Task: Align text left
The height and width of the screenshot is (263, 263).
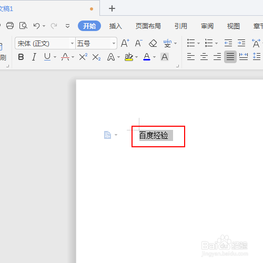Action: pyautogui.click(x=191, y=57)
